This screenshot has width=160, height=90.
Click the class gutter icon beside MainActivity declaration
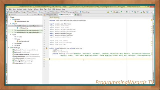click(46, 48)
